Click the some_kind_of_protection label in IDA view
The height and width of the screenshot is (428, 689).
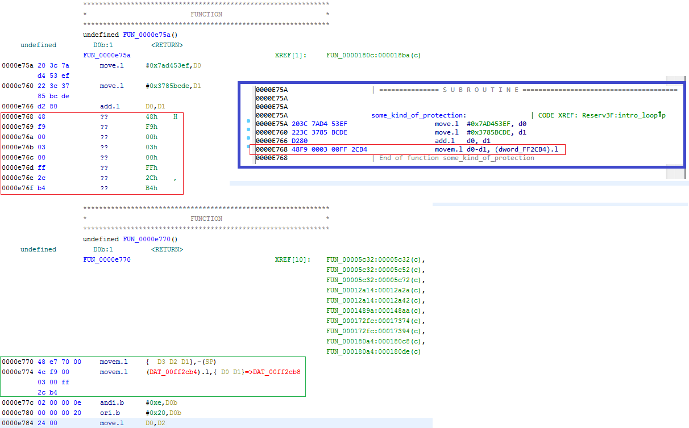418,115
